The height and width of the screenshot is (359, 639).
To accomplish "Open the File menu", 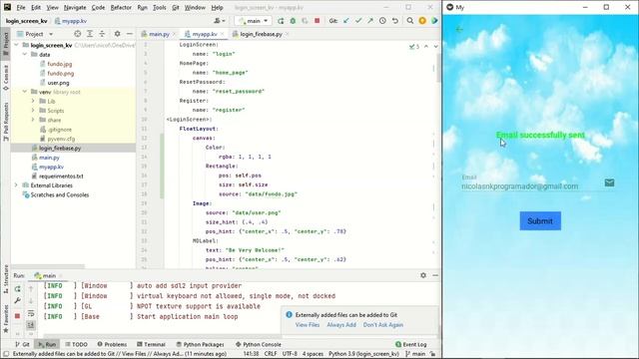I will 21,7.
